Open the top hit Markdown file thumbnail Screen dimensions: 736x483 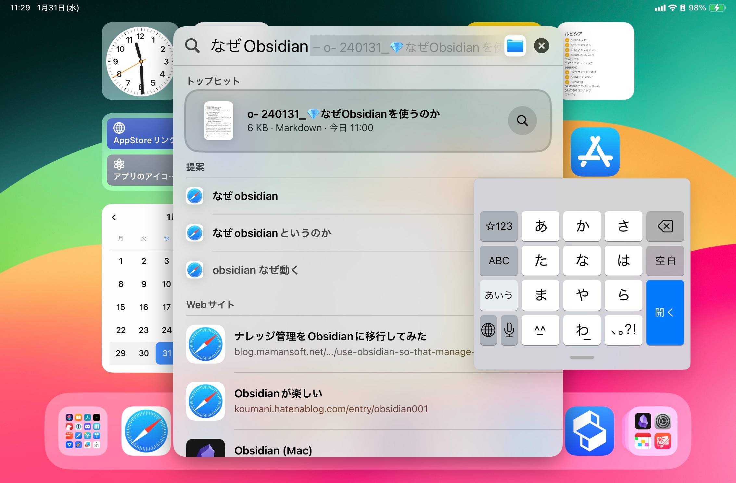pyautogui.click(x=219, y=121)
